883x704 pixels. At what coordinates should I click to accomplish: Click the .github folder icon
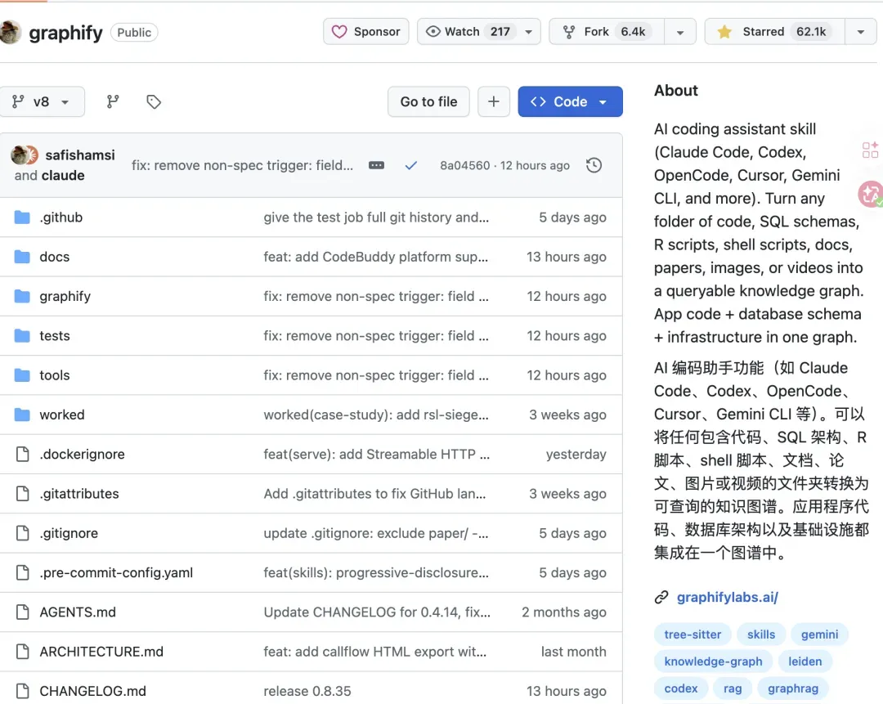[22, 217]
